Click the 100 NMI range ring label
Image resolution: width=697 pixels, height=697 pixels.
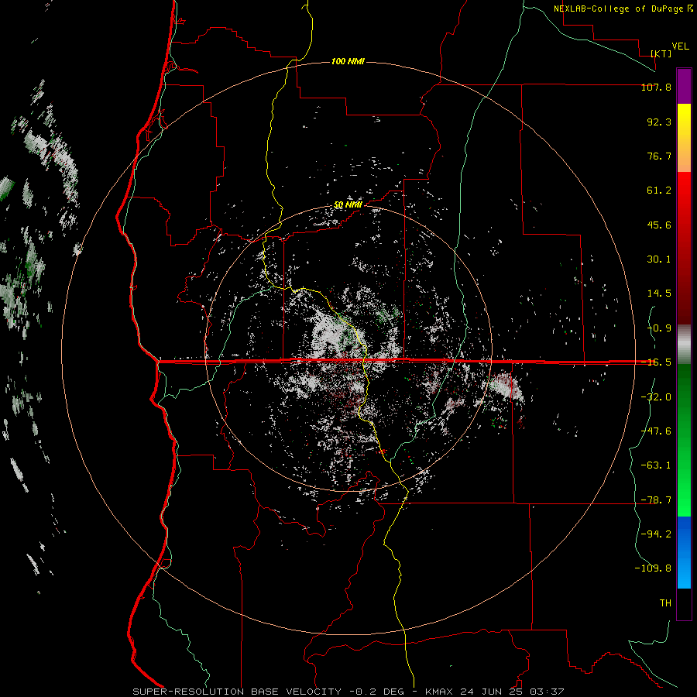pyautogui.click(x=348, y=61)
